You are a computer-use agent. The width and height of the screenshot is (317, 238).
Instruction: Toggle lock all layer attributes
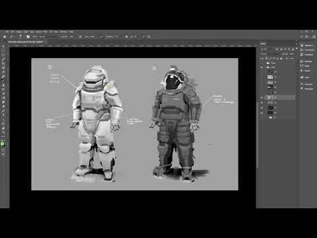[281, 59]
